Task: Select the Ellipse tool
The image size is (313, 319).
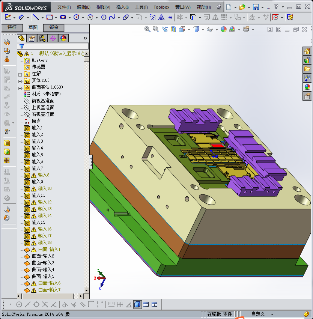Action: (126, 17)
